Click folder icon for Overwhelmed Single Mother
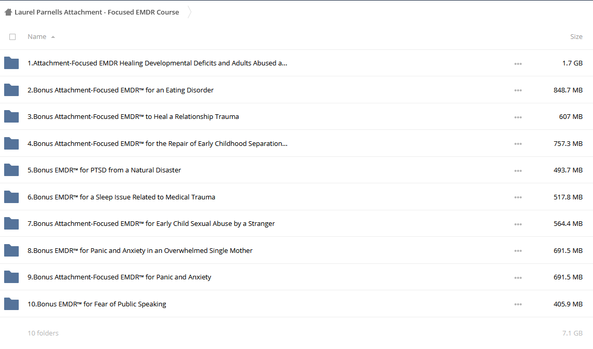 coord(11,250)
